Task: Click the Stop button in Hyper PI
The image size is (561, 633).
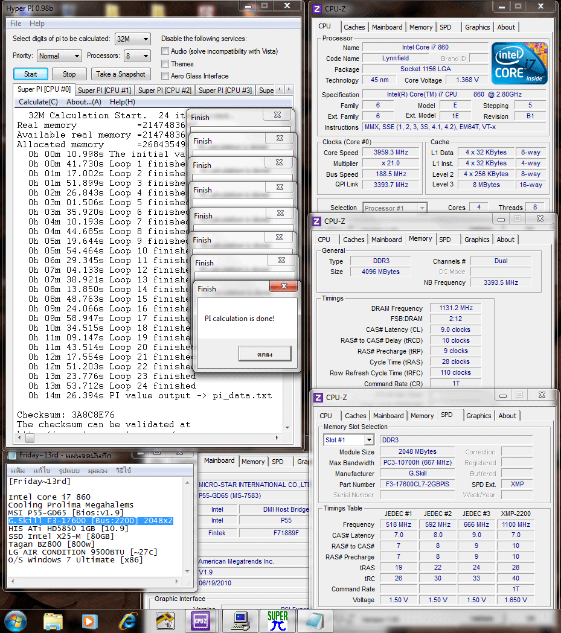Action: [69, 74]
